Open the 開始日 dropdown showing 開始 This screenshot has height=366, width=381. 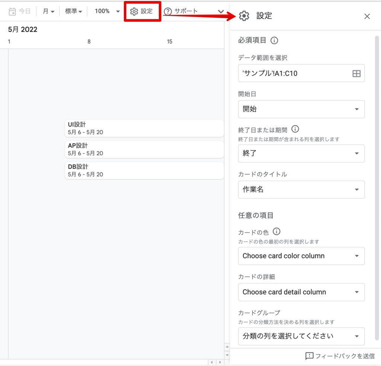click(301, 109)
